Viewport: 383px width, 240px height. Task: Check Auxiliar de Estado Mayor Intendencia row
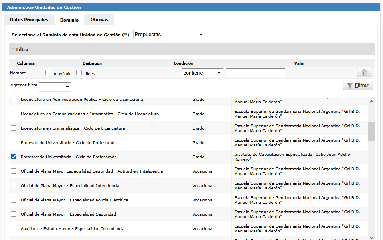[x=14, y=229]
